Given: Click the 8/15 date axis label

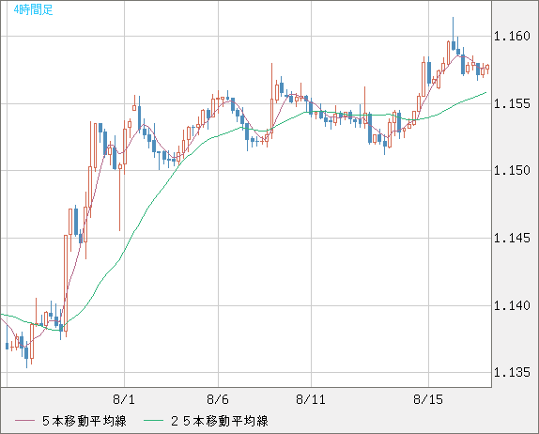Looking at the screenshot, I should pyautogui.click(x=428, y=399).
